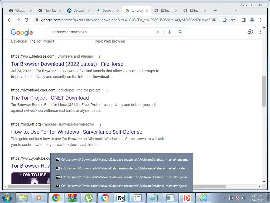Image resolution: width=270 pixels, height=203 pixels.
Task: Open Chrome's three-dot menu
Action: tap(261, 20)
